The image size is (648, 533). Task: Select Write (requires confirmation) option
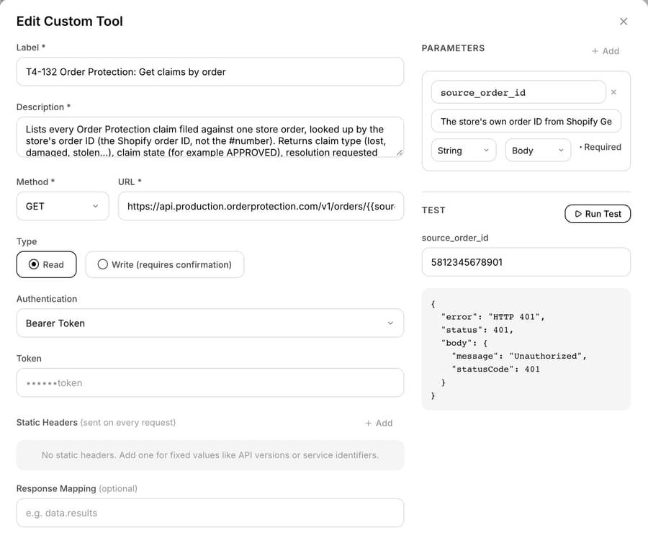pos(164,264)
